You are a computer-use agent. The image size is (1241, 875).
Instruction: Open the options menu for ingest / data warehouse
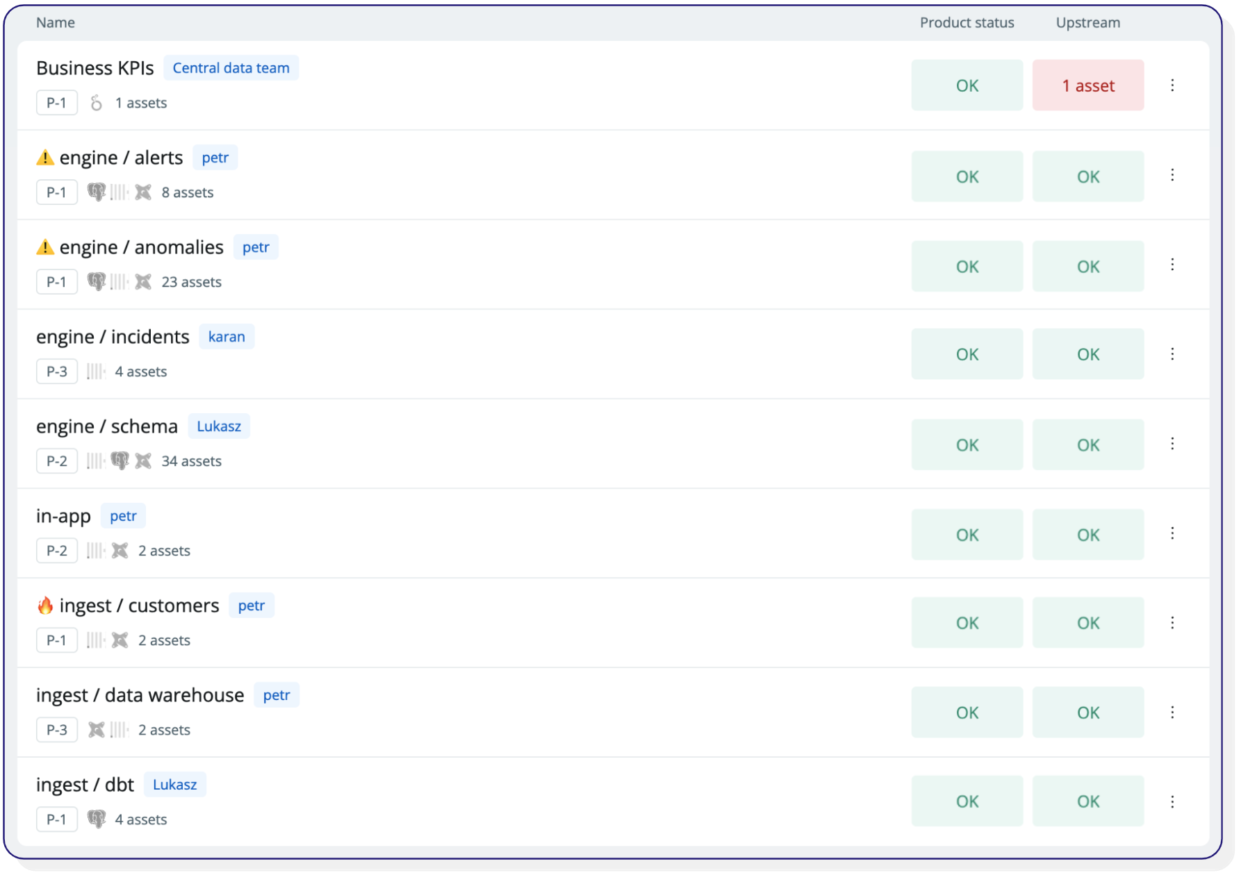pos(1172,712)
